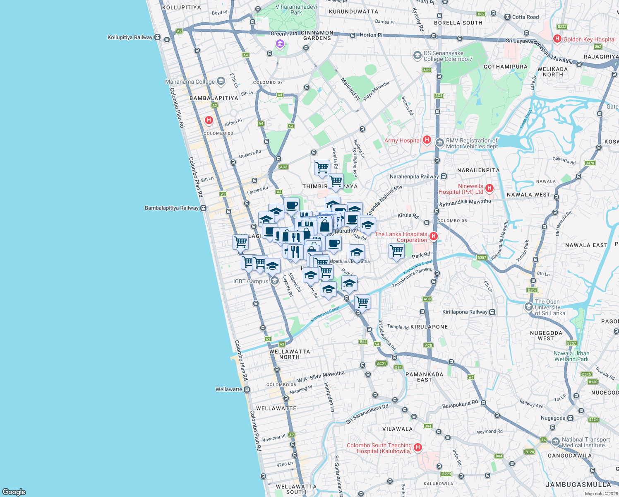Open the hospital marker at The Lanka Hospitals
The image size is (619, 497).
[x=434, y=236]
